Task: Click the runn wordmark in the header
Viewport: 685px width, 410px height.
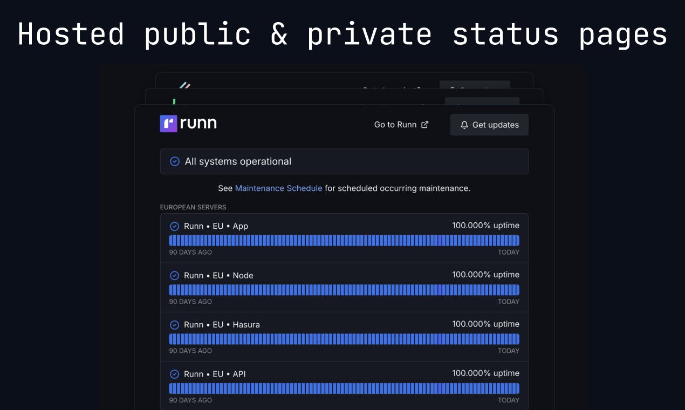Action: tap(198, 124)
